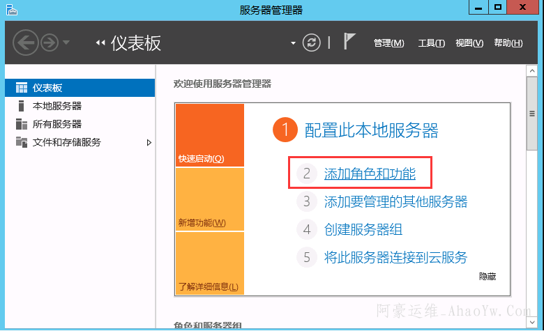
Task: Open the notifications flag icon
Action: [x=349, y=43]
